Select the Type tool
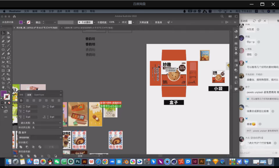Screen dimensions: 279x168 coord(3,45)
